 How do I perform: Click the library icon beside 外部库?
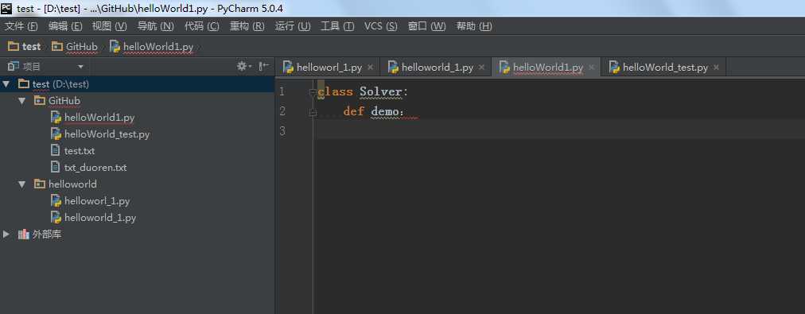[x=24, y=234]
